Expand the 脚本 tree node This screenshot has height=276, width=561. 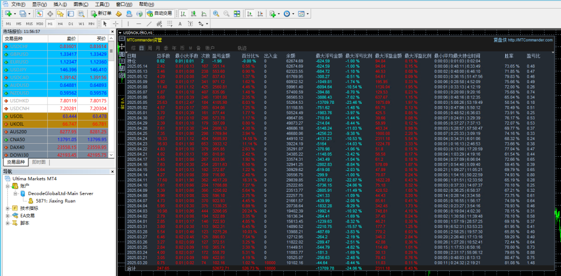click(x=8, y=223)
